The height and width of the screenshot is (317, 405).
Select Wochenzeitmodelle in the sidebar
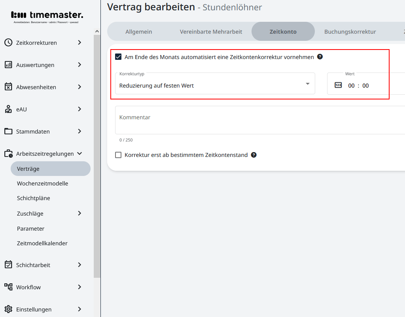click(x=43, y=183)
